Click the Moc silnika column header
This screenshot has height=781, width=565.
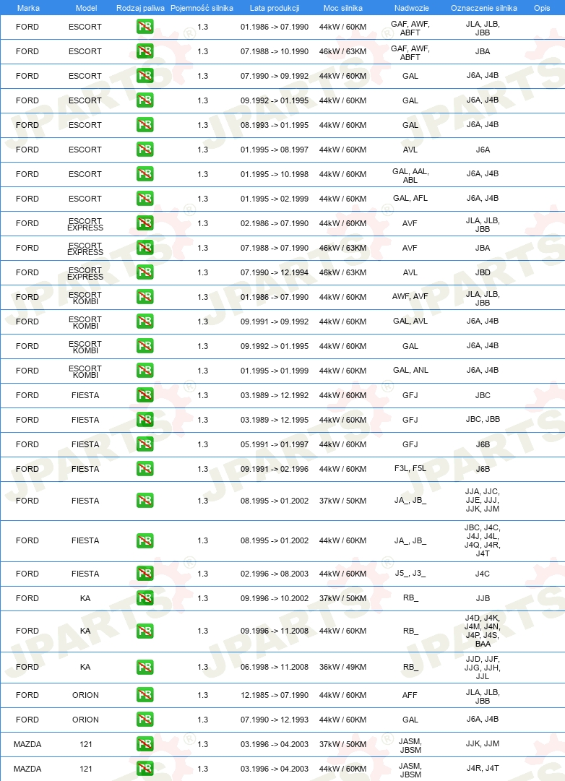342,8
